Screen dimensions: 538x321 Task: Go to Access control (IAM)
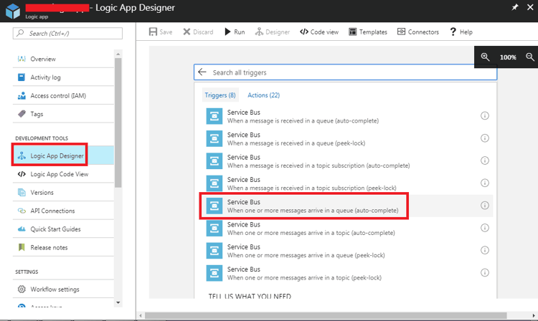[x=57, y=96]
